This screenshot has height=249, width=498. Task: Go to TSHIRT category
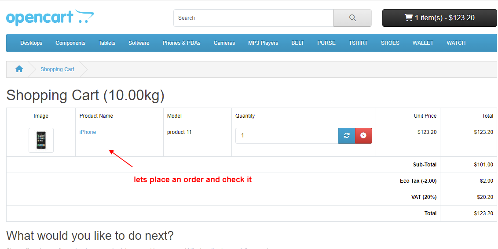358,43
